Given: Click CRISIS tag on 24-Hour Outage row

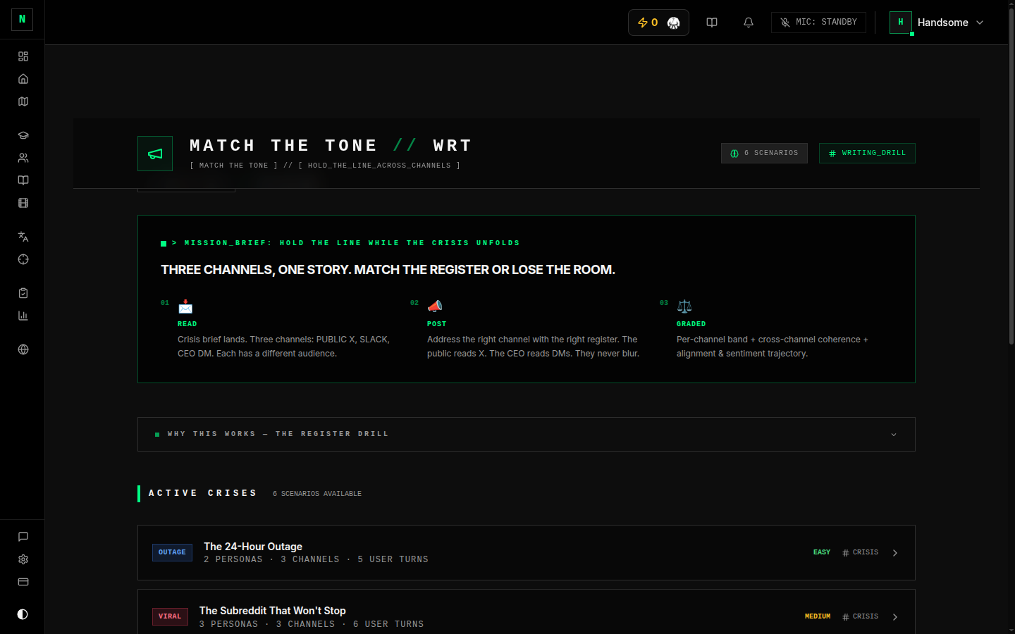Looking at the screenshot, I should pos(861,552).
